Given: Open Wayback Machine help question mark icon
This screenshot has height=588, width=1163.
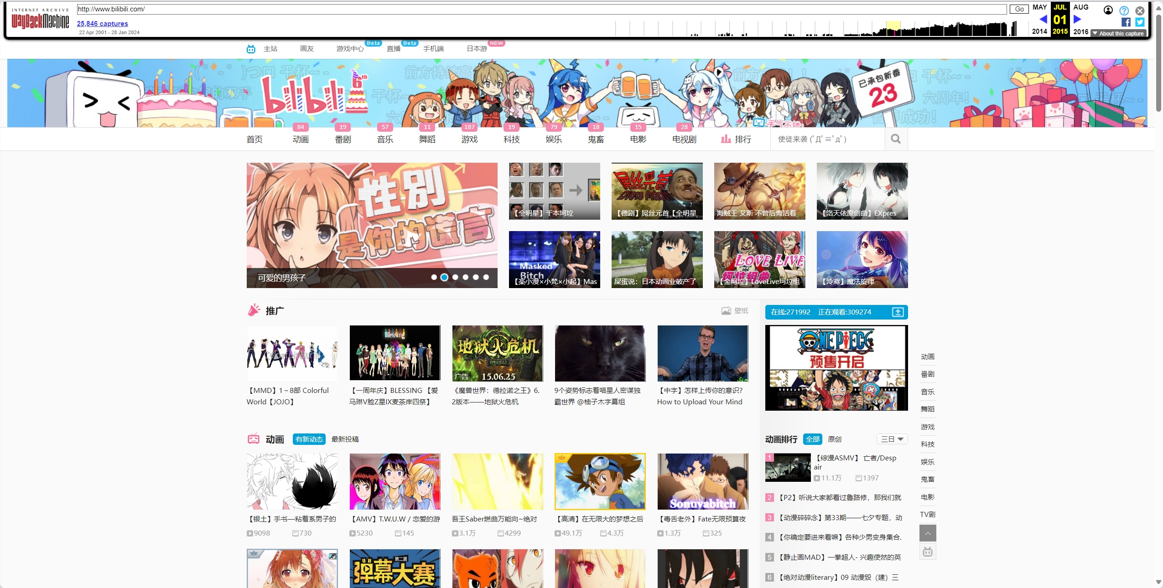Looking at the screenshot, I should [1125, 10].
